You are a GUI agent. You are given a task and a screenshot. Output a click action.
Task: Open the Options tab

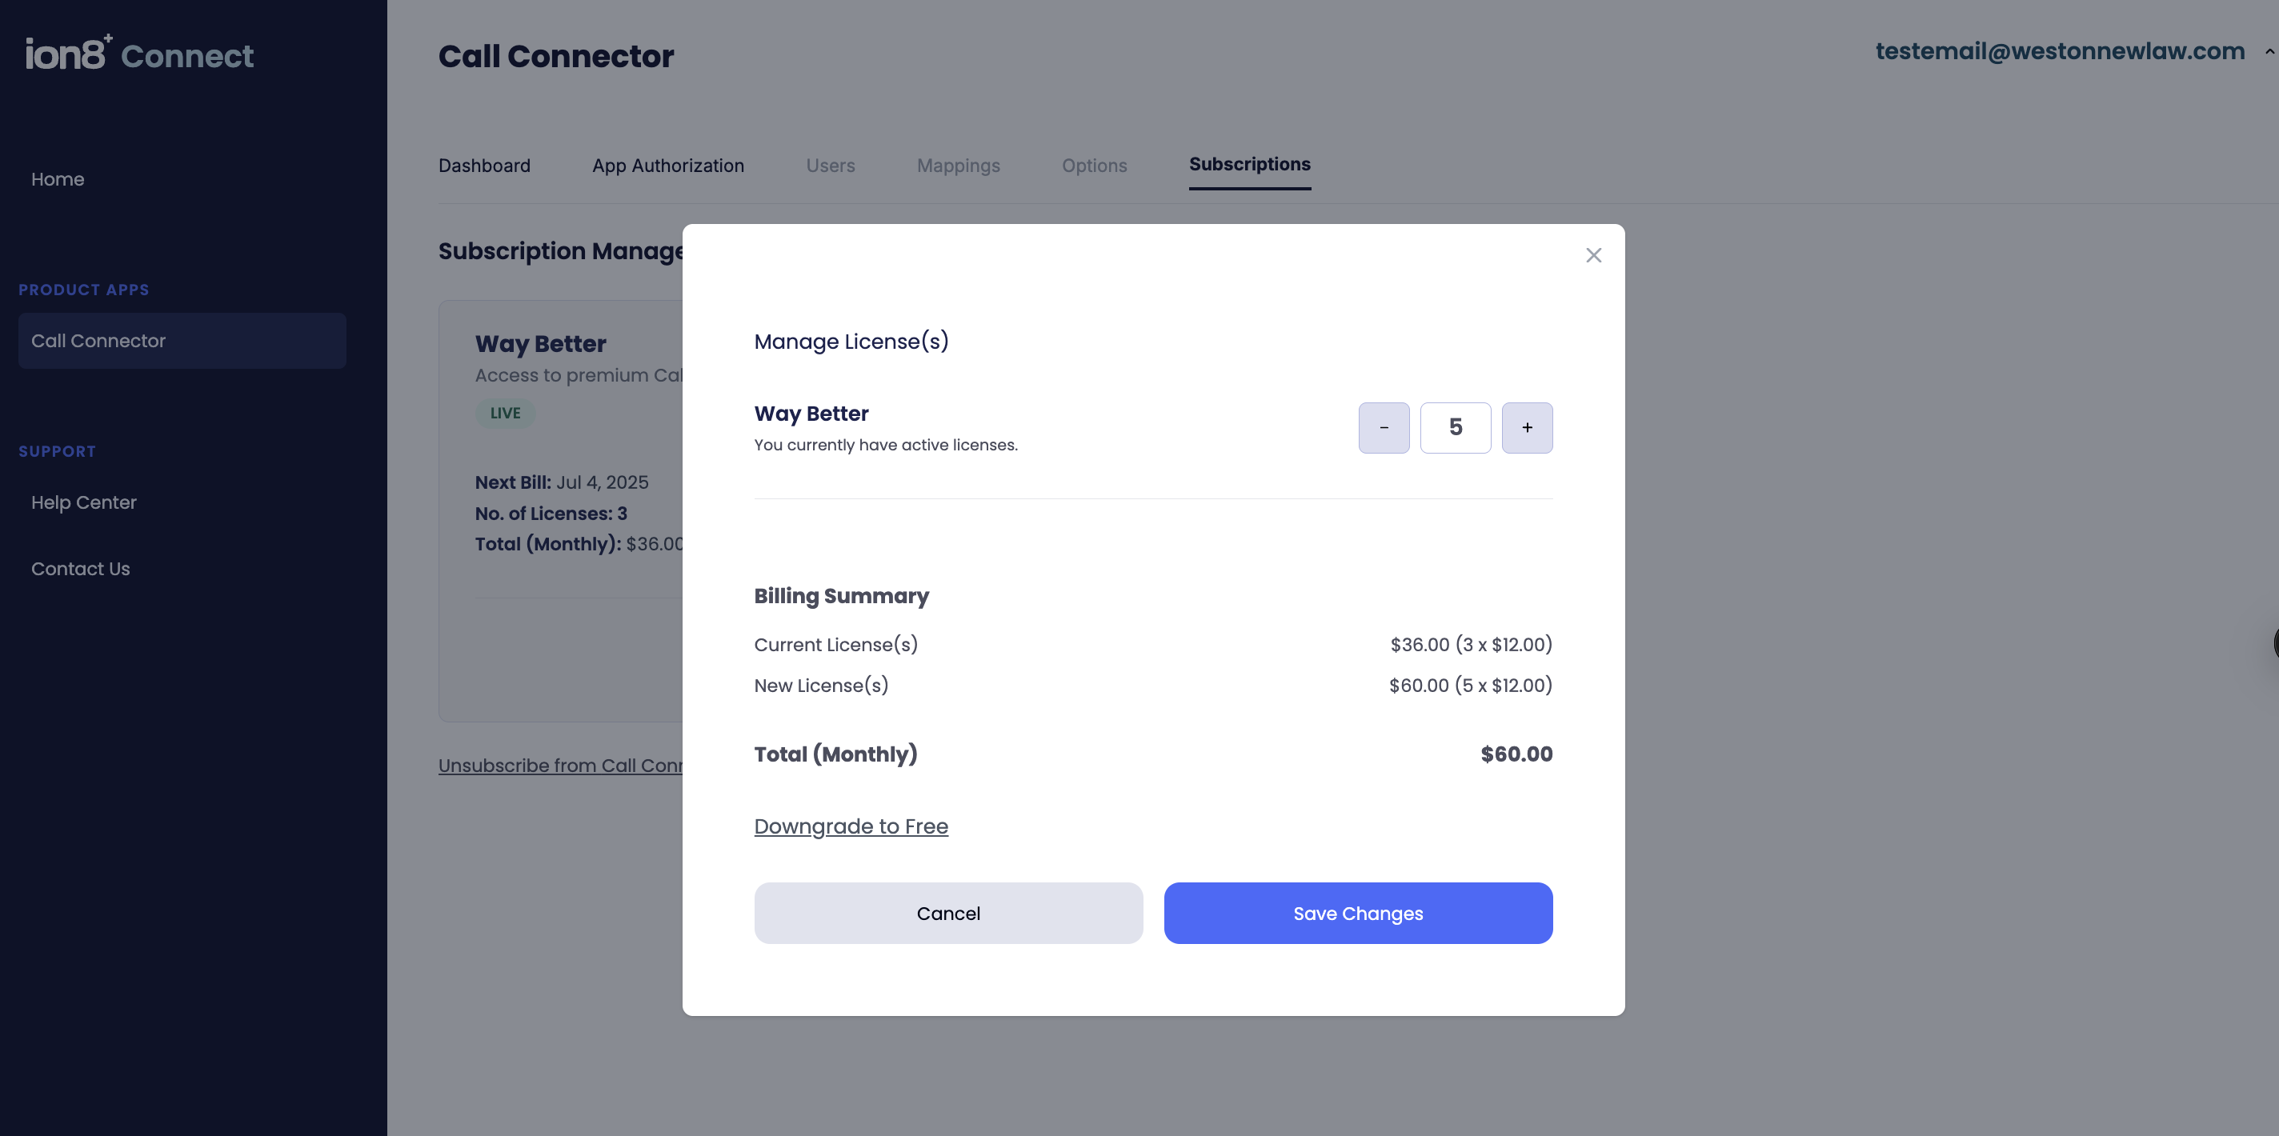(x=1095, y=166)
